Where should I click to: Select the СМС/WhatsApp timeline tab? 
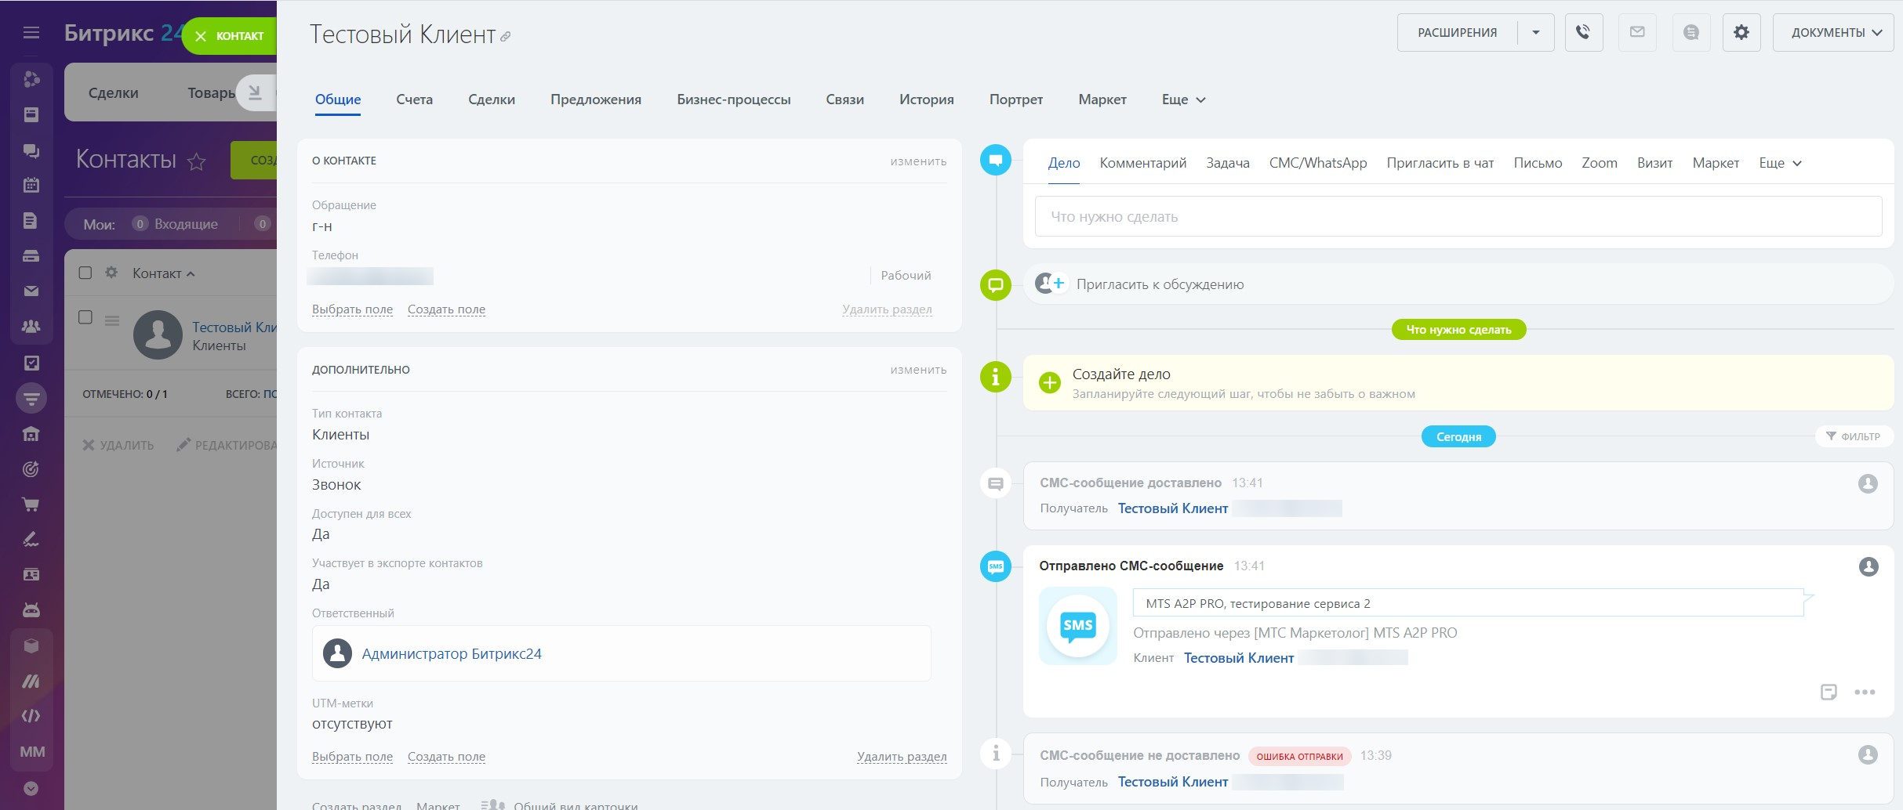[1317, 163]
